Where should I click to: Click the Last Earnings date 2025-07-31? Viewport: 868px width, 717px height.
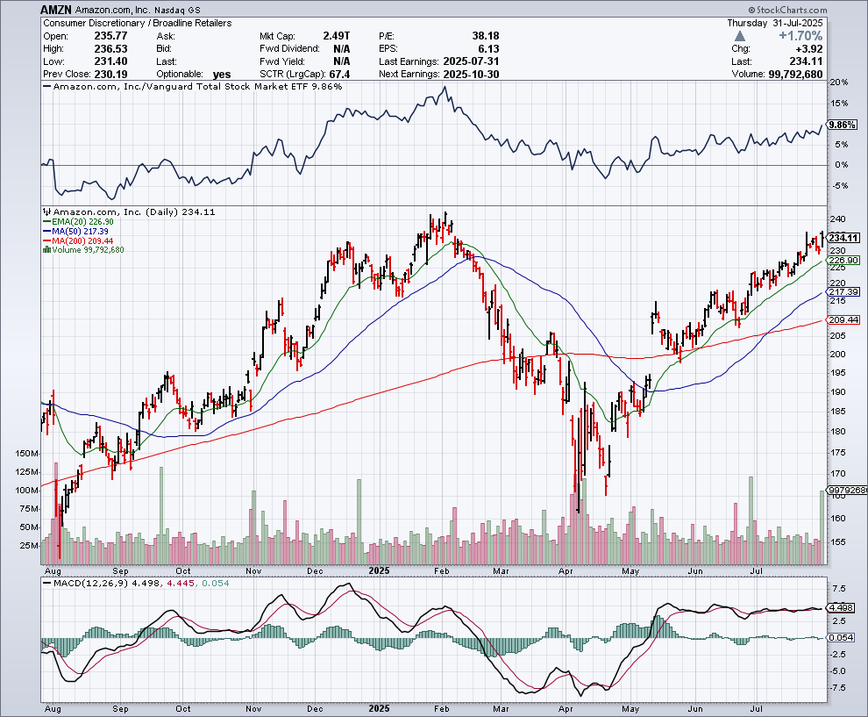click(471, 61)
